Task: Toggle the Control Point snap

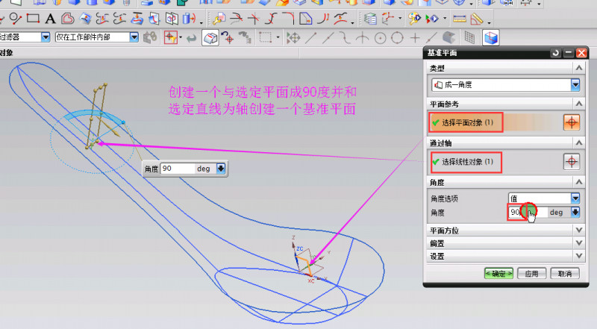Action: 345,37
